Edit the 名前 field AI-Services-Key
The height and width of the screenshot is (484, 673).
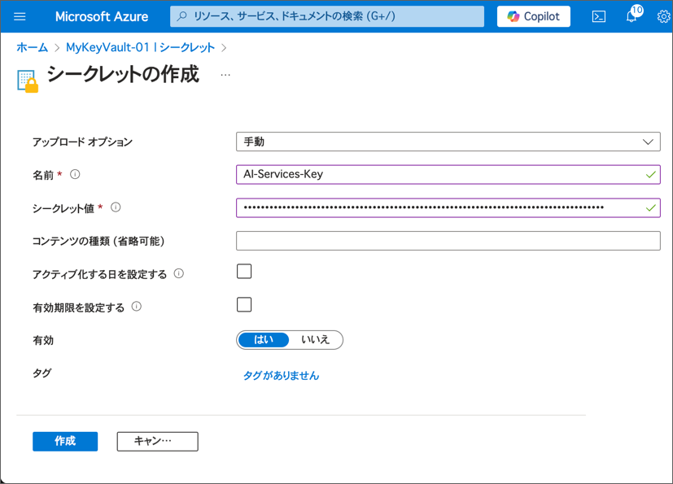pyautogui.click(x=448, y=175)
